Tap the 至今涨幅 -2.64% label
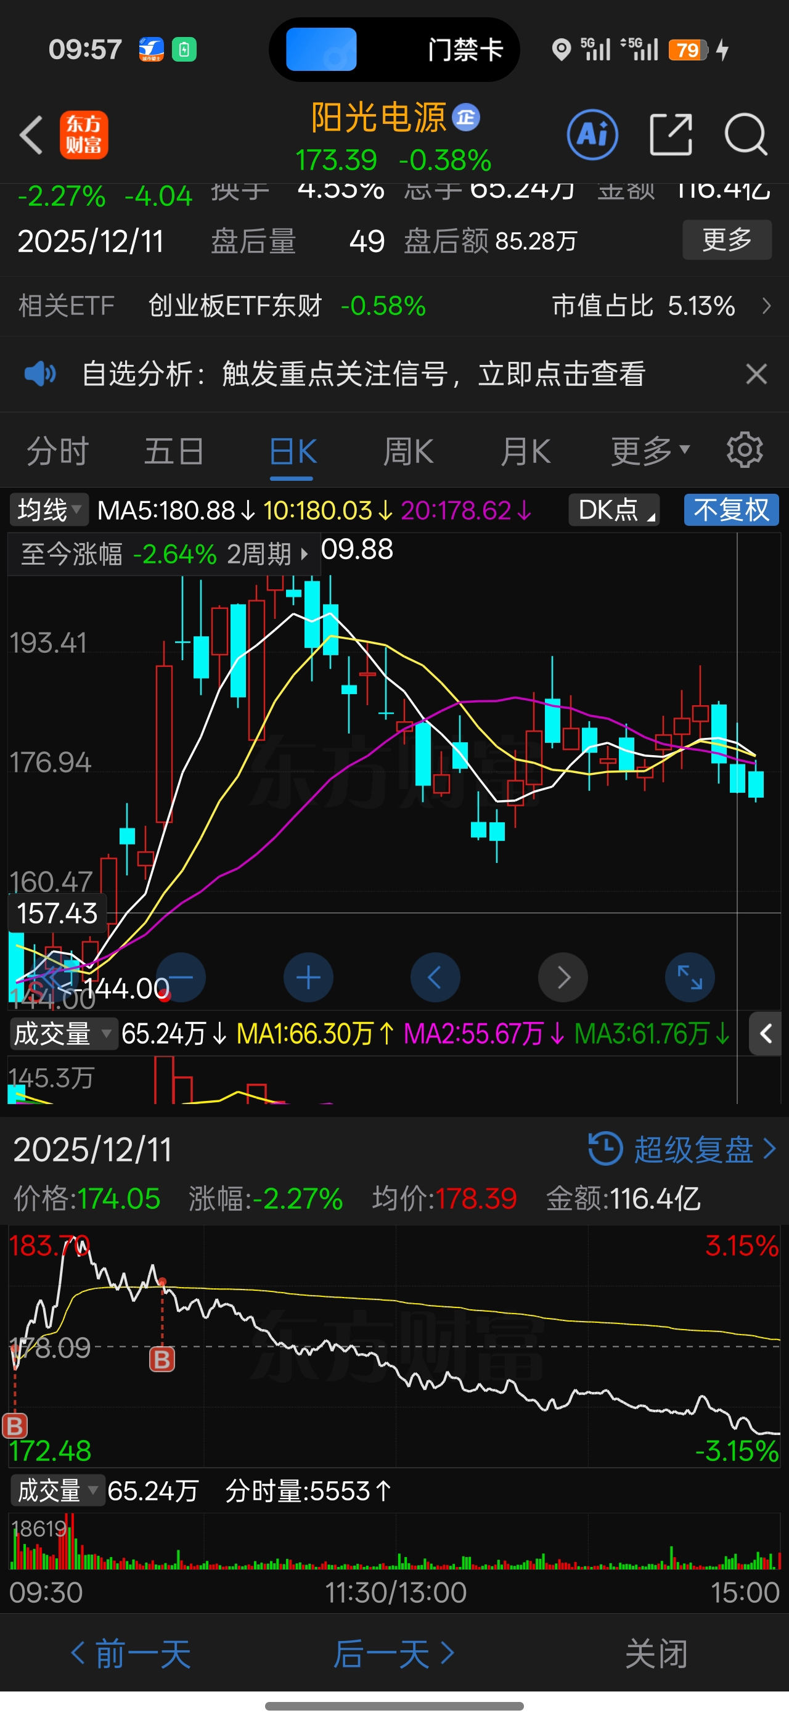The width and height of the screenshot is (789, 1726). tap(118, 554)
